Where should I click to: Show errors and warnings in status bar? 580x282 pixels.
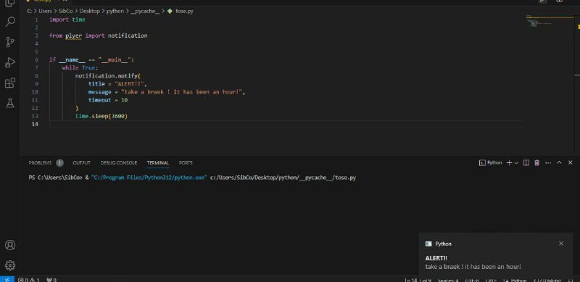pyautogui.click(x=29, y=280)
